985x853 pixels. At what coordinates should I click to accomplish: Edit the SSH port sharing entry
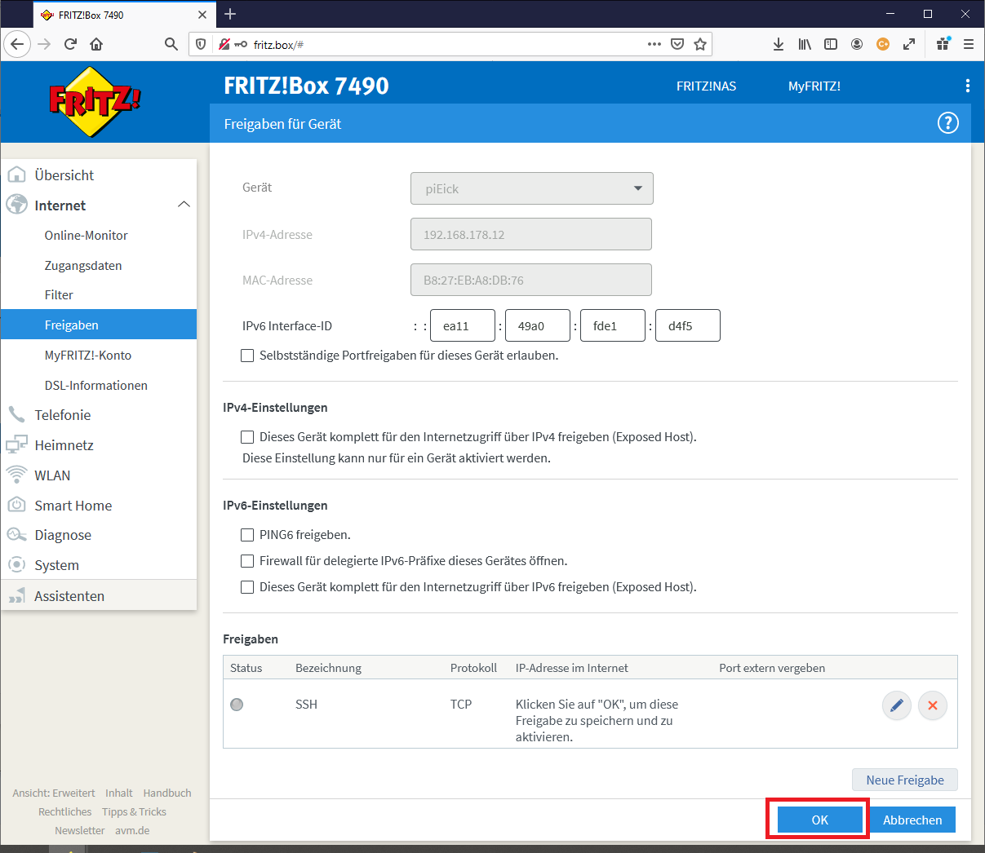point(897,705)
